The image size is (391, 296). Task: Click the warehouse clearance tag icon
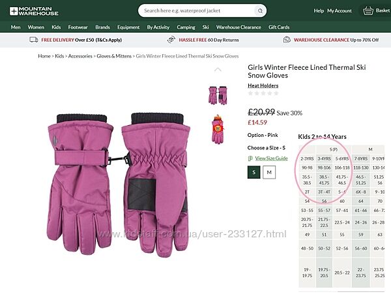coord(287,39)
